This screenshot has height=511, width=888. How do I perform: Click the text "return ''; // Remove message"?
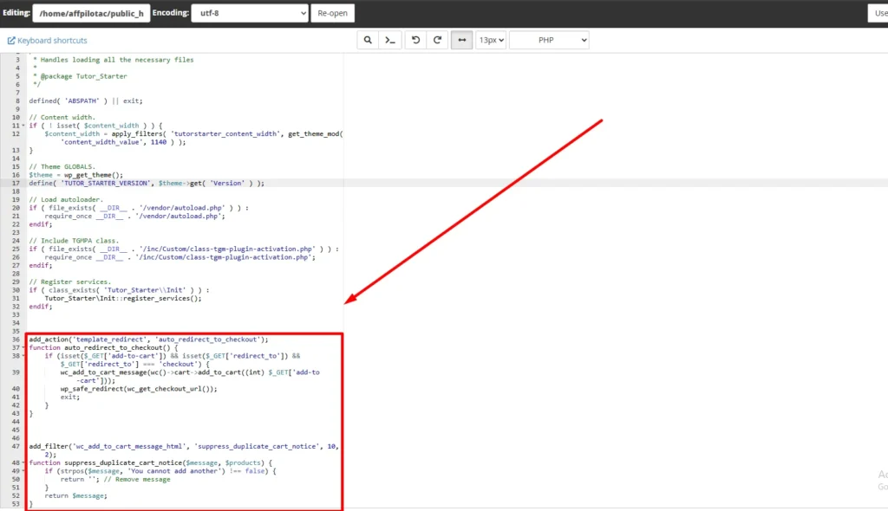click(115, 479)
